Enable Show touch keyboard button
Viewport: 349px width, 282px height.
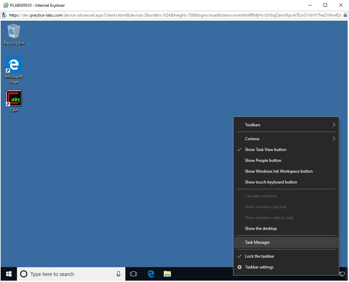click(271, 182)
